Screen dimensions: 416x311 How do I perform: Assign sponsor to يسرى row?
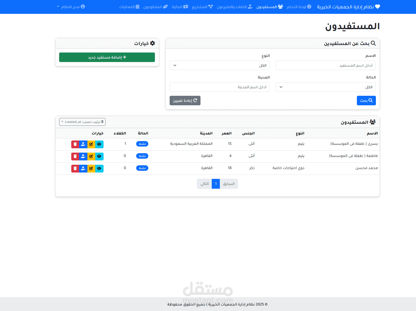(83, 144)
